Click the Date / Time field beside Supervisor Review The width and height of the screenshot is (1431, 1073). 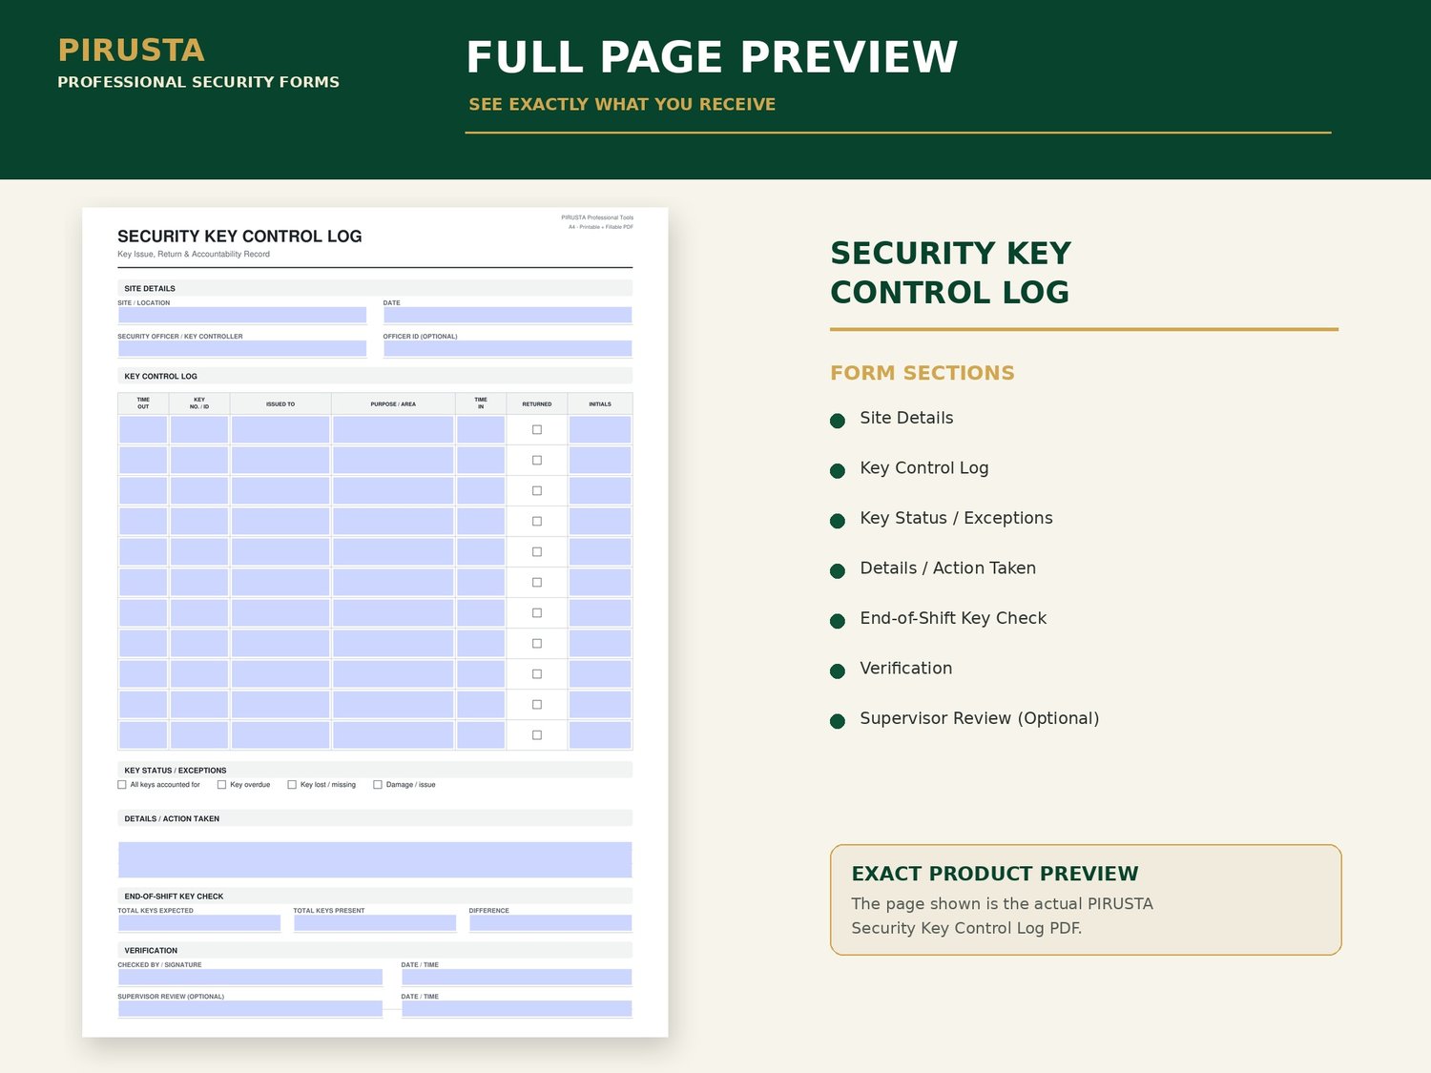tap(516, 1009)
